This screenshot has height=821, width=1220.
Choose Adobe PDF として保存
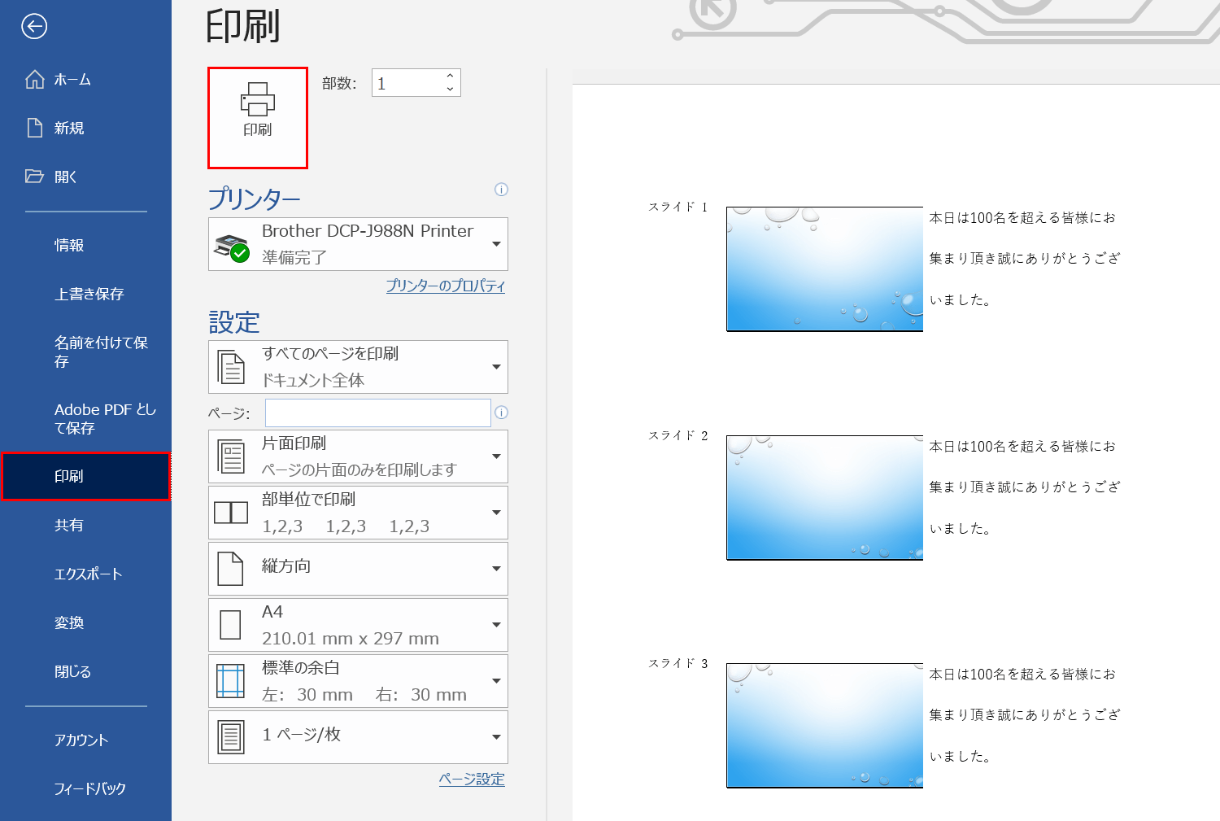tap(85, 419)
